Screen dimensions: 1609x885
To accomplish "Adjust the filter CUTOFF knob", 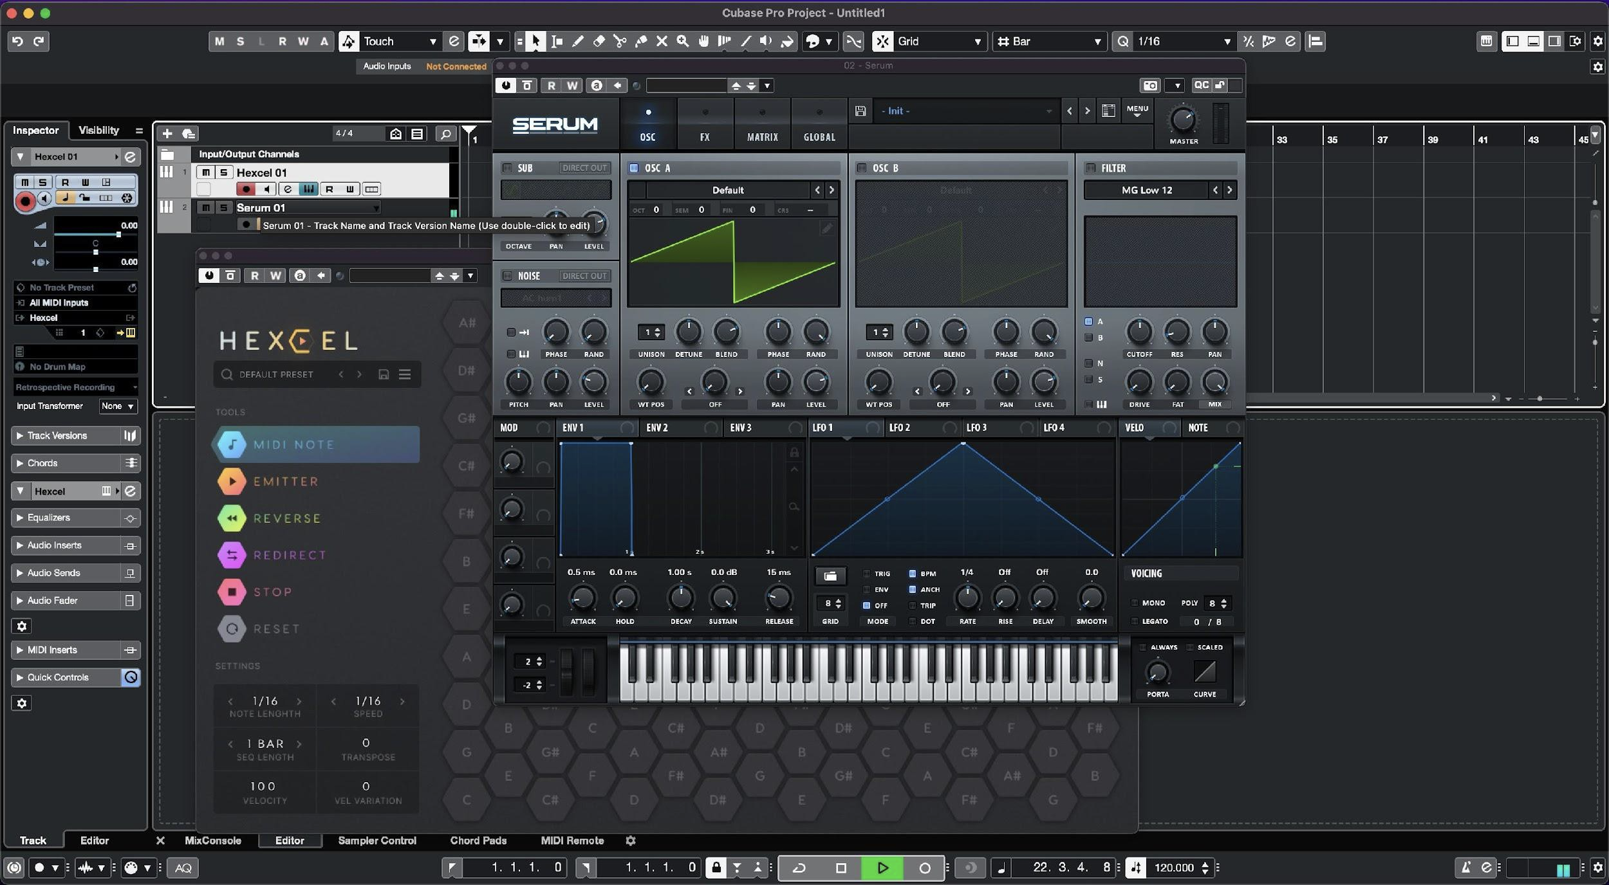I will (x=1139, y=333).
